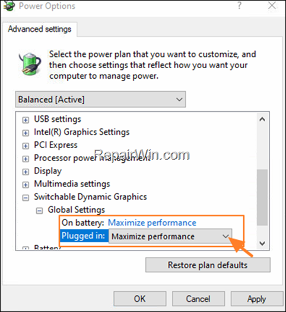
Task: Click the green battery plug icon
Action: (x=30, y=64)
